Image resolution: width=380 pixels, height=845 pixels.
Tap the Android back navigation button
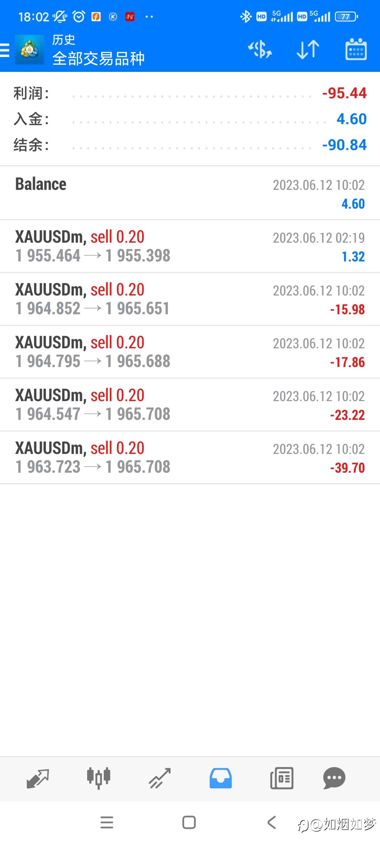coord(271,822)
